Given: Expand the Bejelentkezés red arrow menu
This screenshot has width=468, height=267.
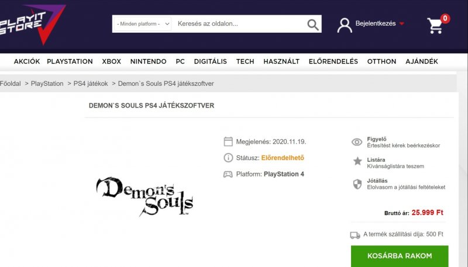Looking at the screenshot, I should point(402,23).
